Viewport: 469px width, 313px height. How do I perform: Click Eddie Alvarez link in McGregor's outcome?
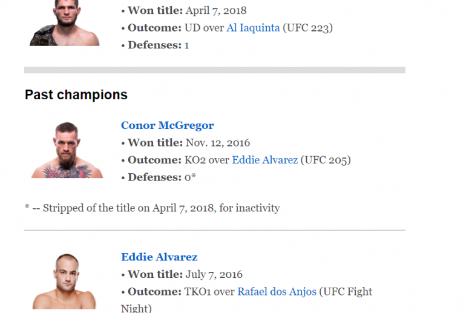click(264, 160)
